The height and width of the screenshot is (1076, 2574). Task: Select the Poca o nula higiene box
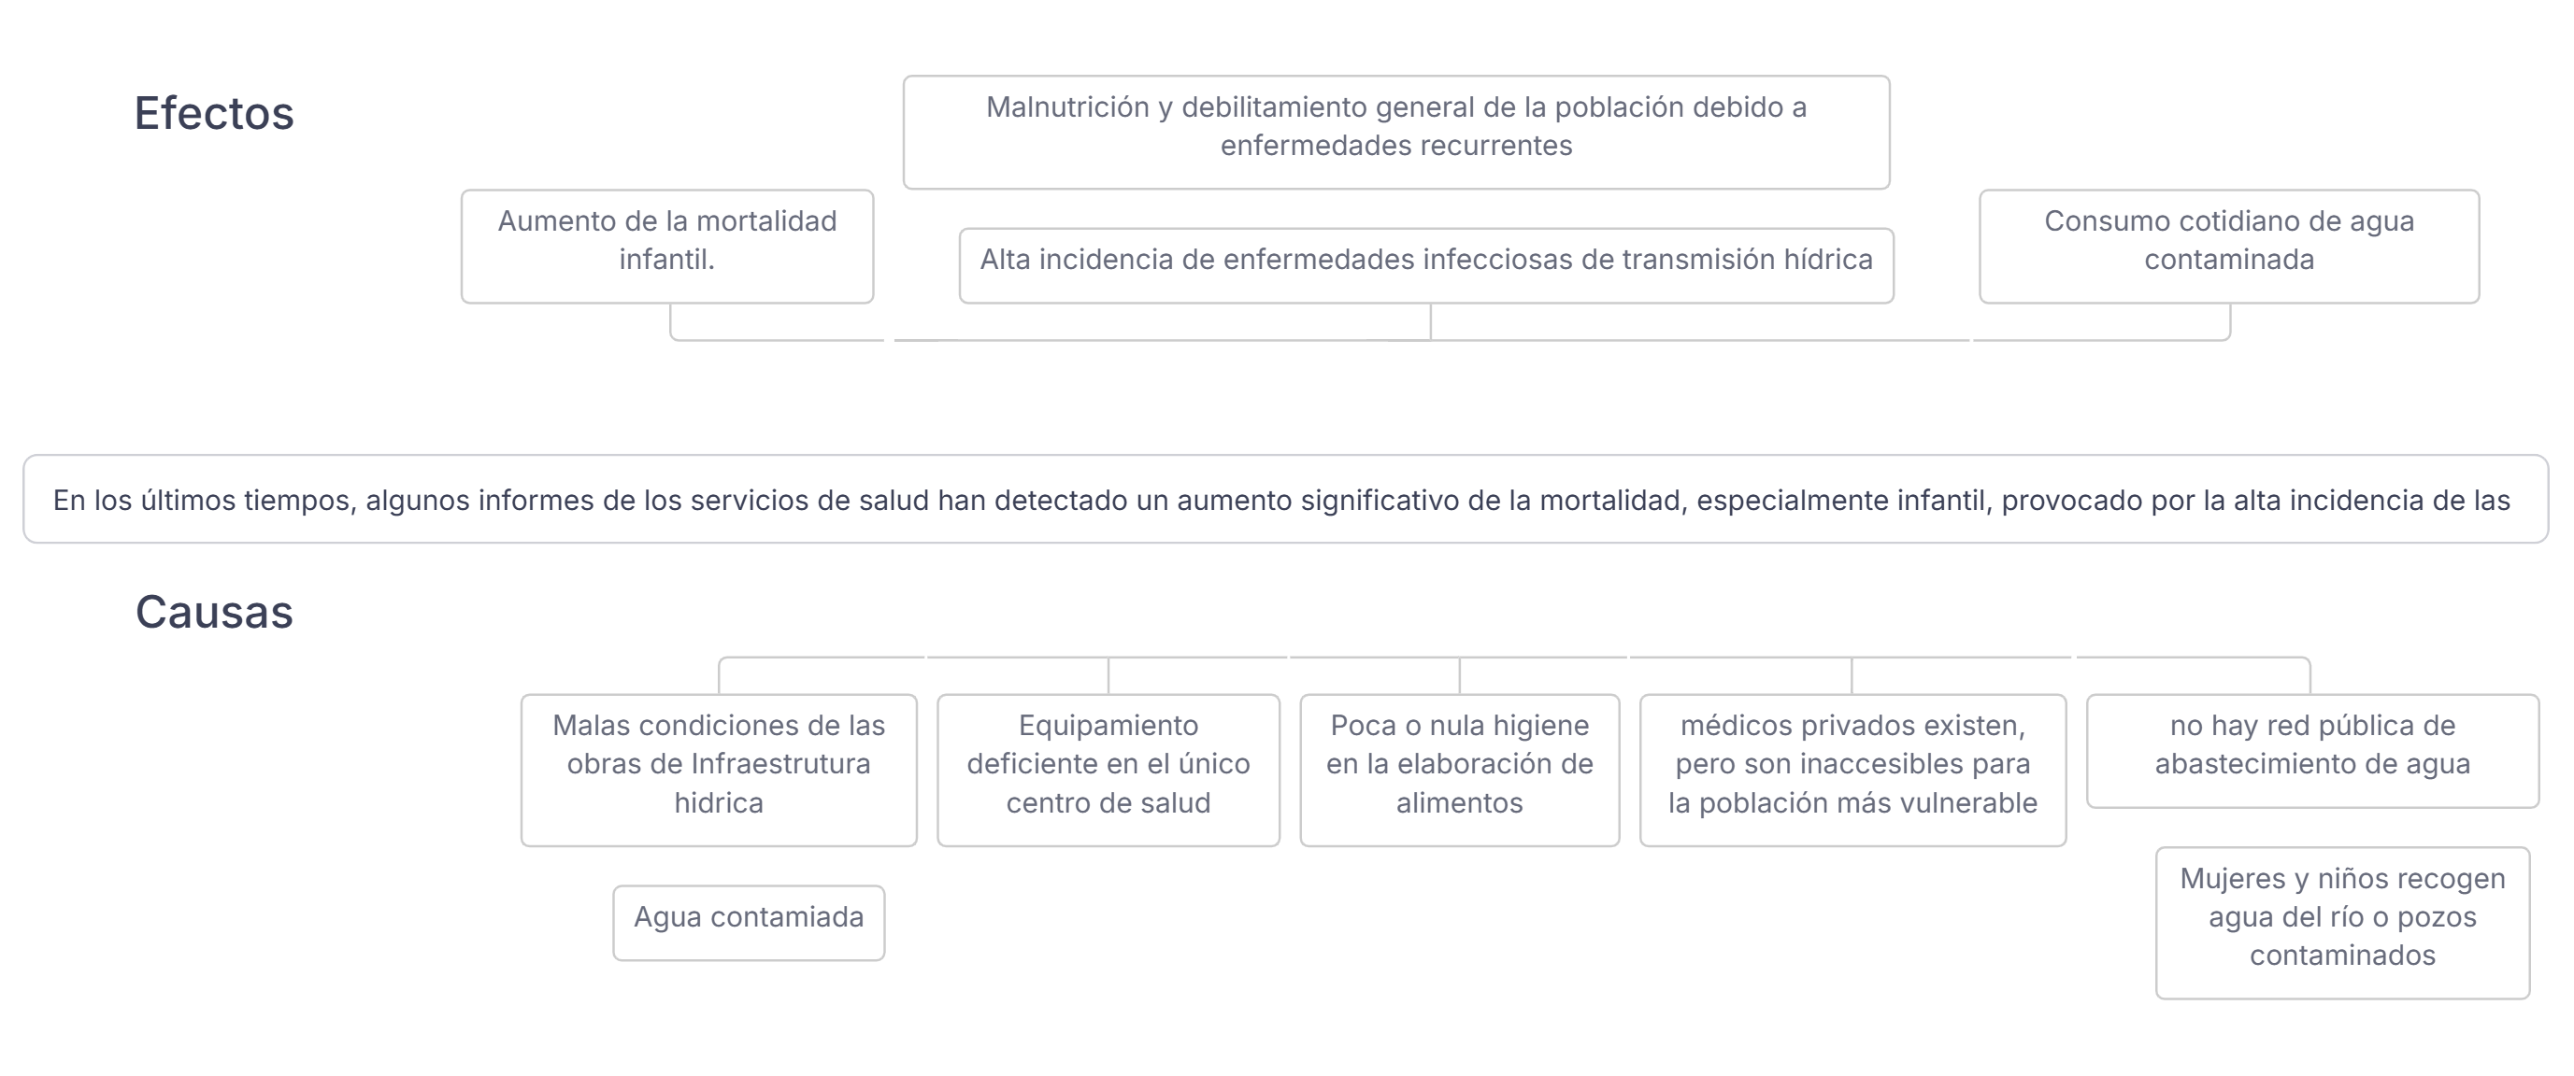click(1459, 770)
